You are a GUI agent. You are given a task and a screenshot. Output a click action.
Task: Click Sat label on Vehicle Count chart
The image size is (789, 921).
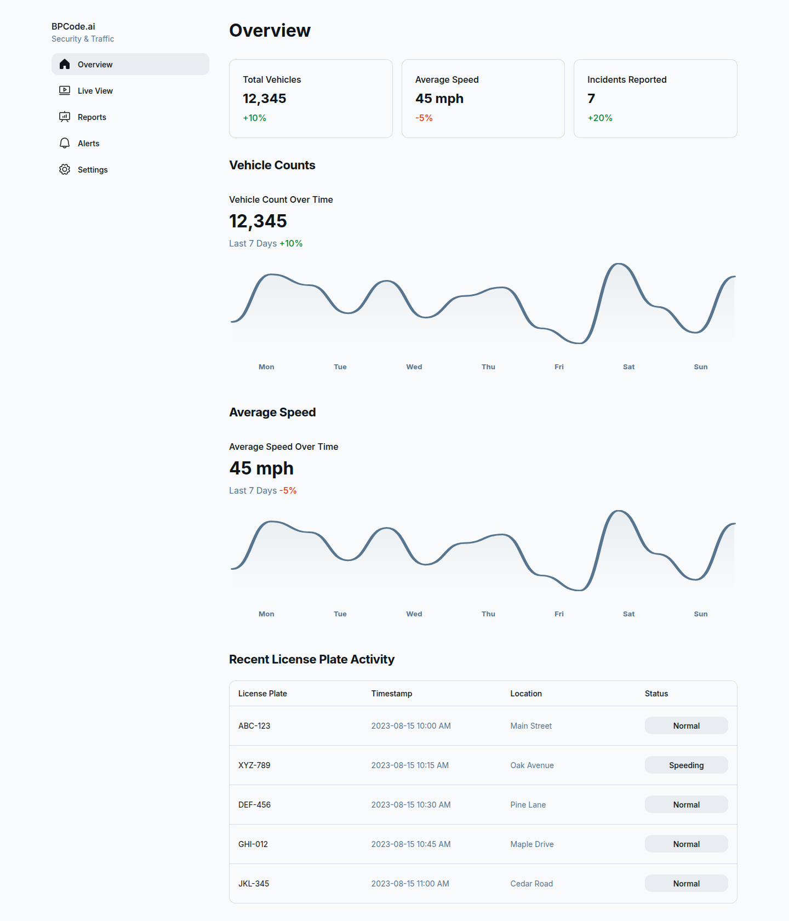(x=628, y=367)
